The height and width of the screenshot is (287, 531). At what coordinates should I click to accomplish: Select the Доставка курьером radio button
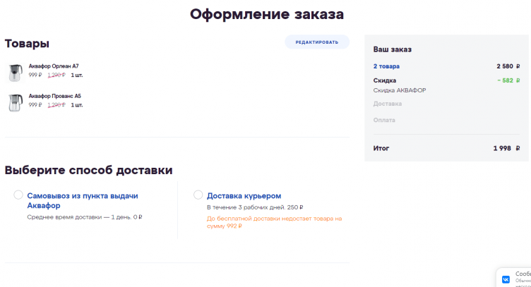click(x=198, y=195)
